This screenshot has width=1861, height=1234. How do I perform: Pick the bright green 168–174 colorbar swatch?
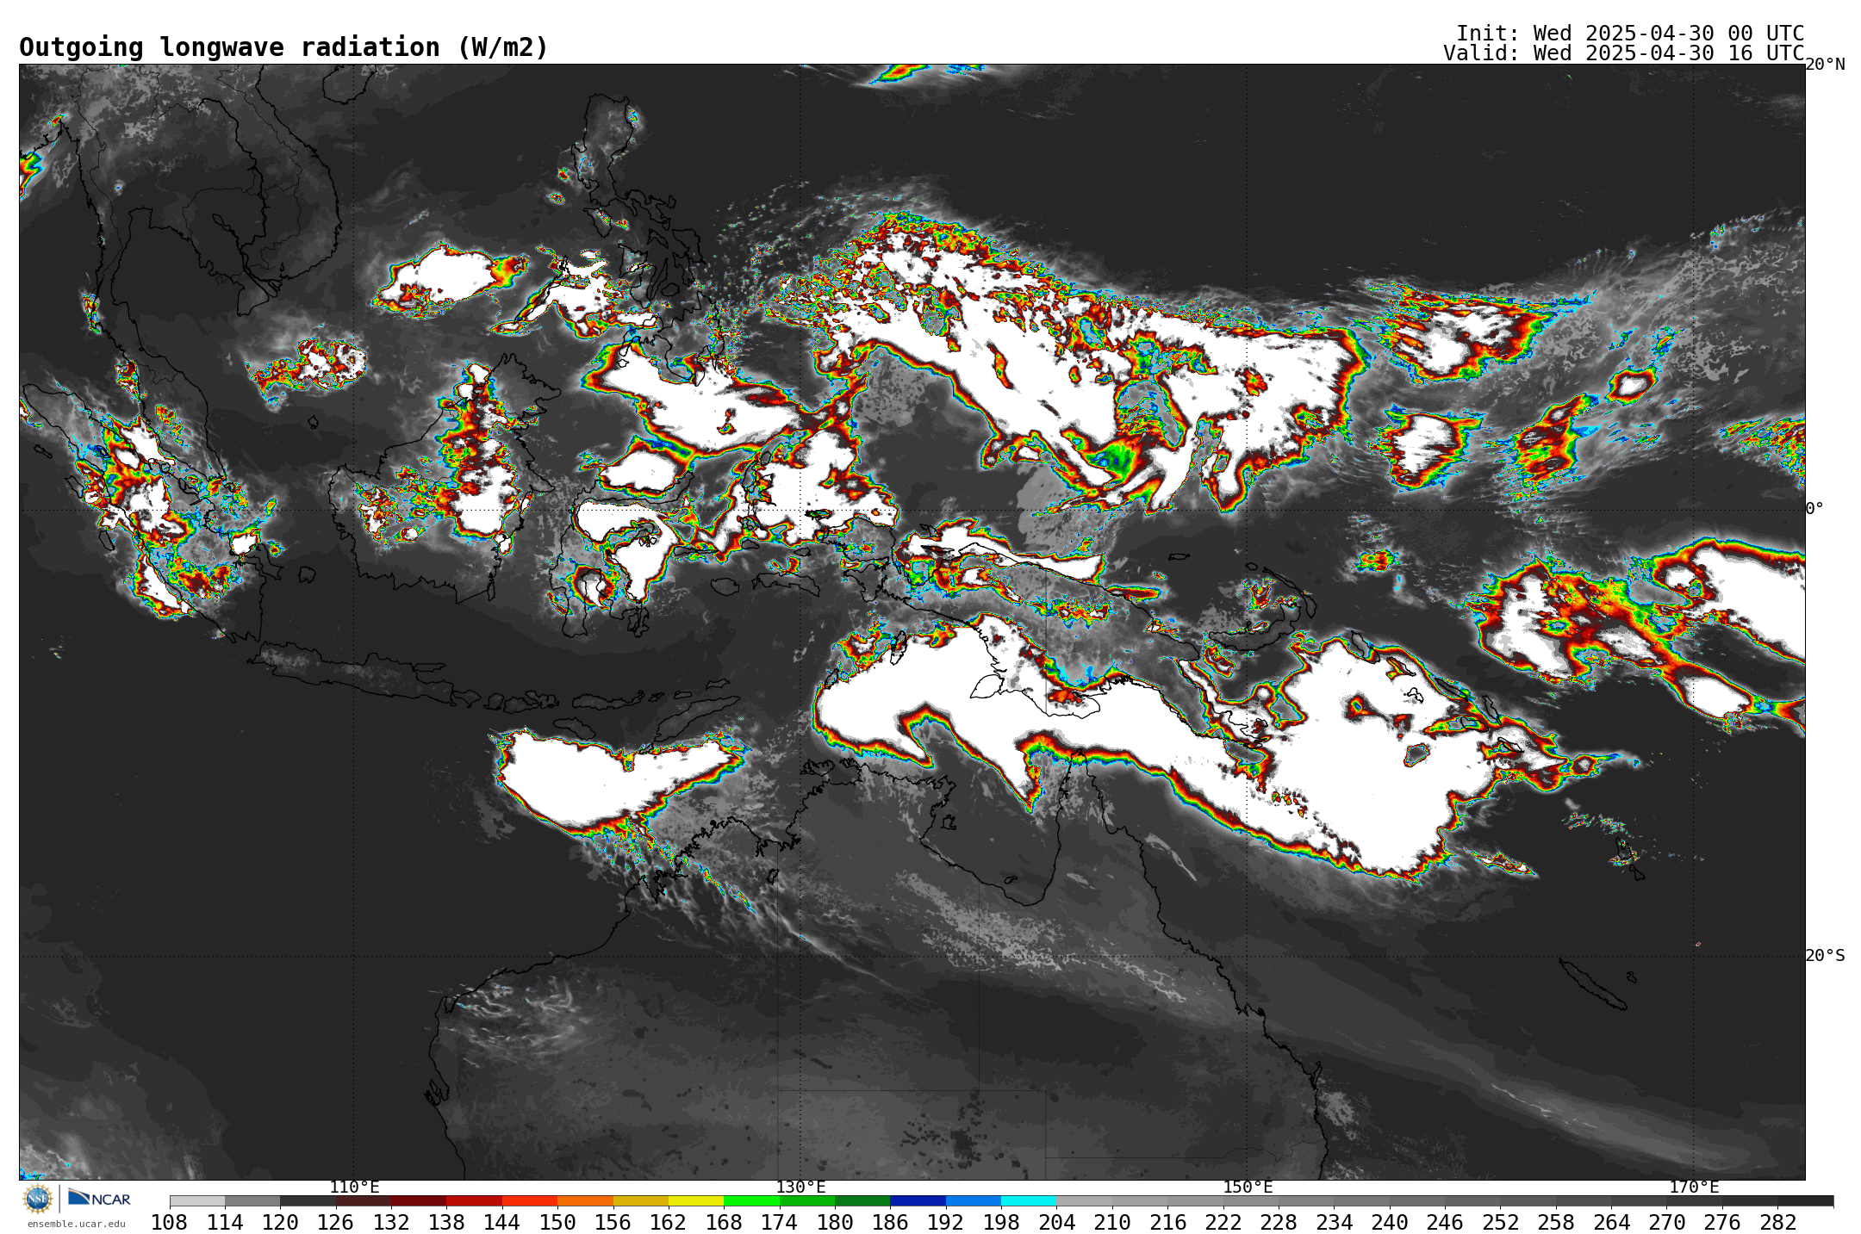(x=751, y=1200)
